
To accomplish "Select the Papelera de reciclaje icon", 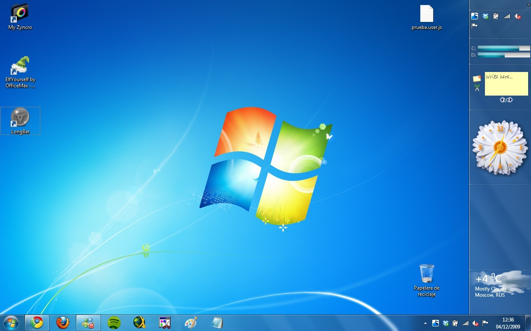I will [x=426, y=281].
